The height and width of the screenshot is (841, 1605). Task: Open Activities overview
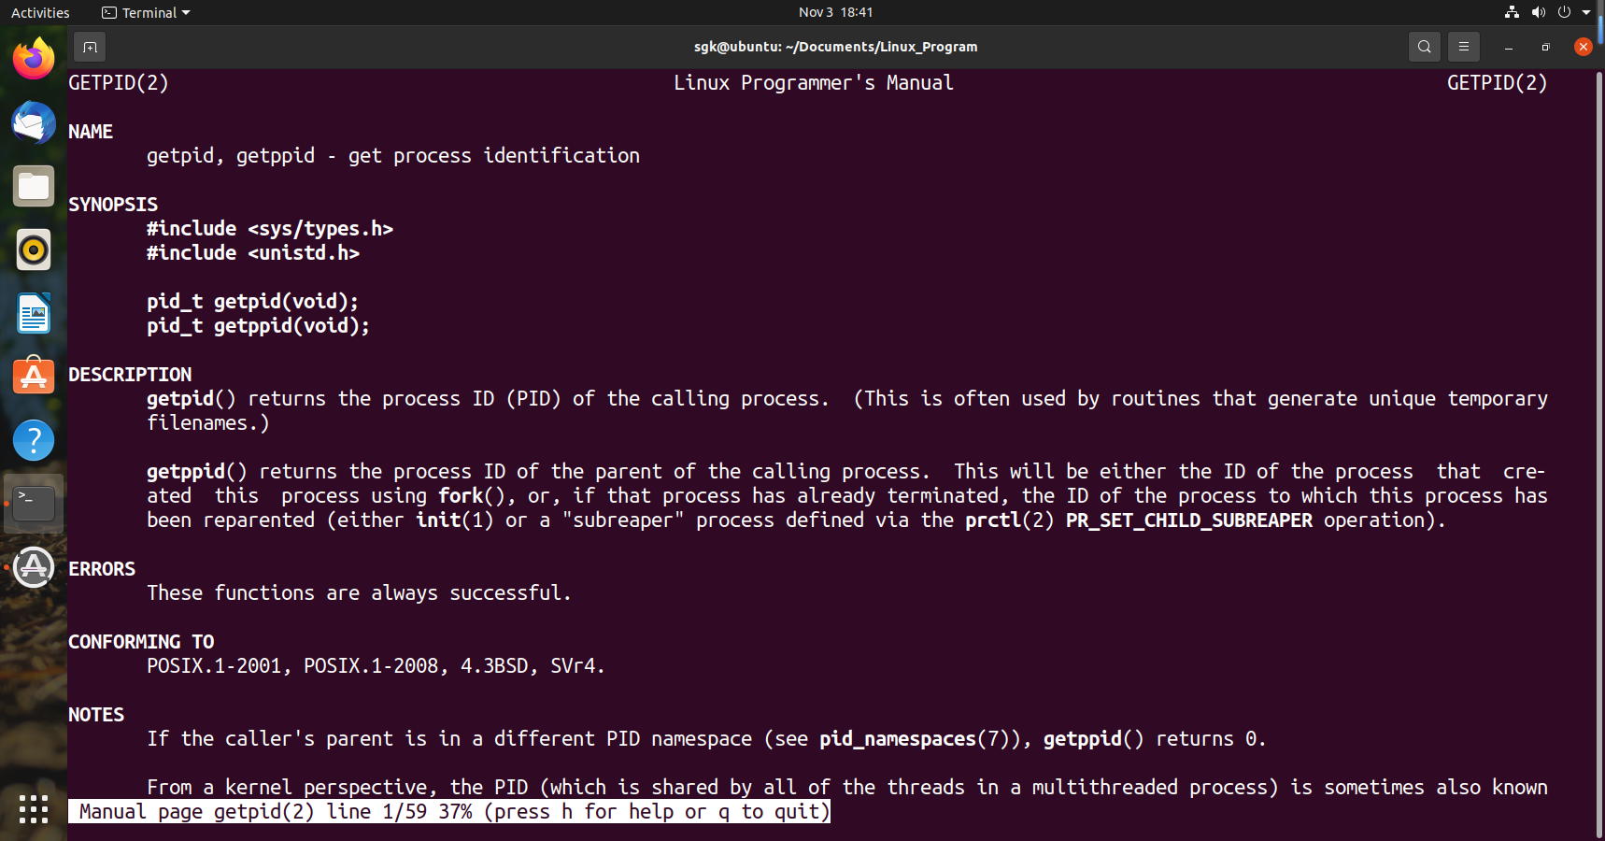pos(40,12)
